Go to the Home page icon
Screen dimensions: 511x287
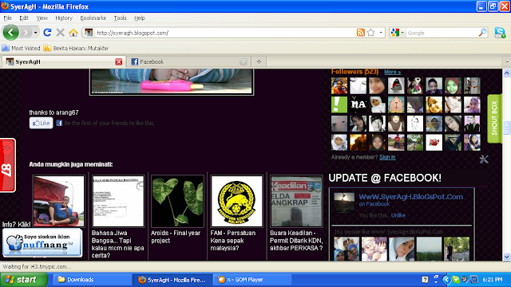[73, 33]
